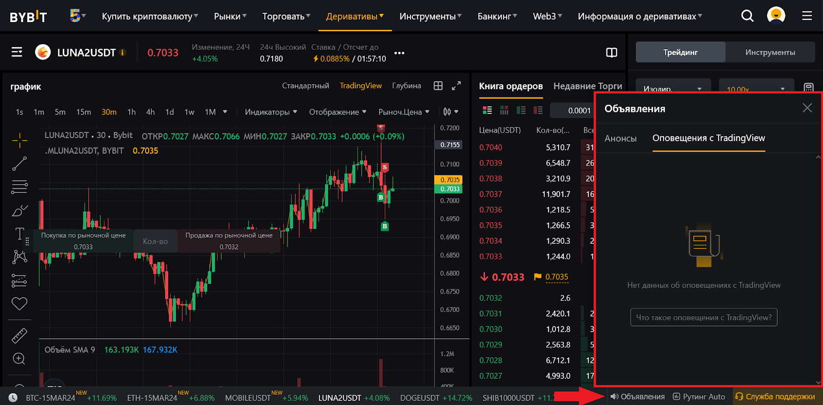Open the search magnifier icon
This screenshot has width=823, height=405.
[x=747, y=16]
